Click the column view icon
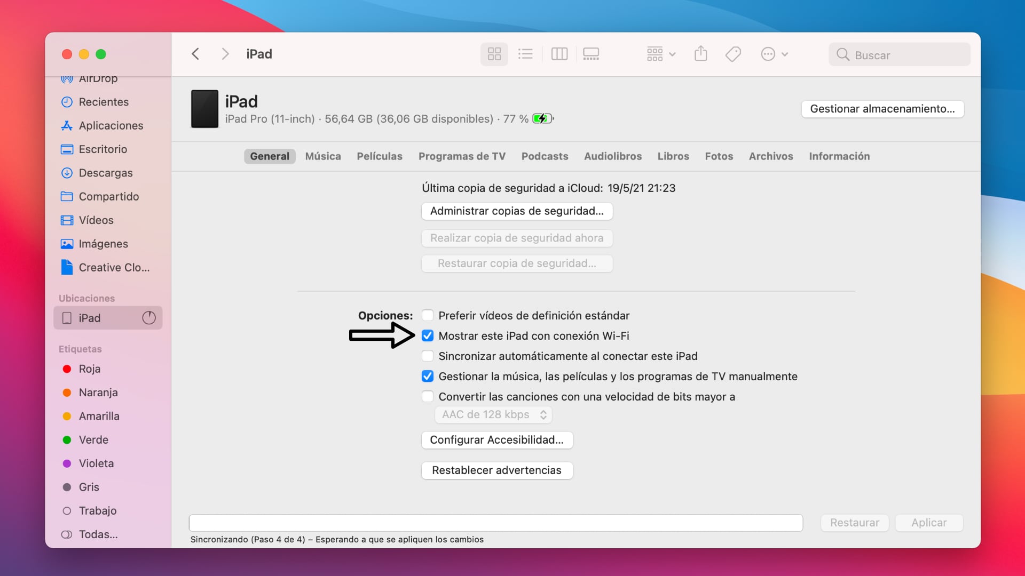The width and height of the screenshot is (1025, 576). click(x=559, y=54)
